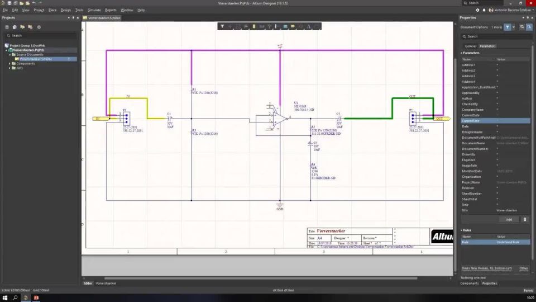Toggle selection cursor mode in Properties panel
Viewport: 536px width, 302px height.
coord(529,27)
